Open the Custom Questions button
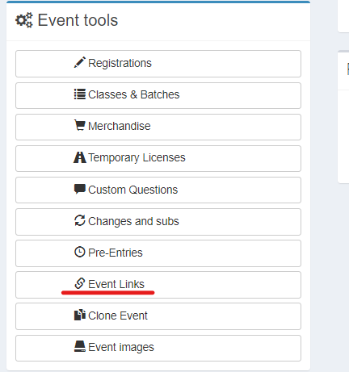 [158, 190]
